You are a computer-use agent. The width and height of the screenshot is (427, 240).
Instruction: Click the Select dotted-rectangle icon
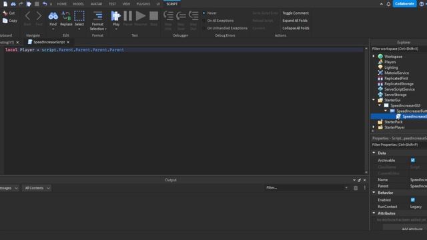coord(79,16)
